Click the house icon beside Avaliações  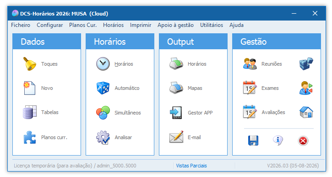(x=306, y=112)
